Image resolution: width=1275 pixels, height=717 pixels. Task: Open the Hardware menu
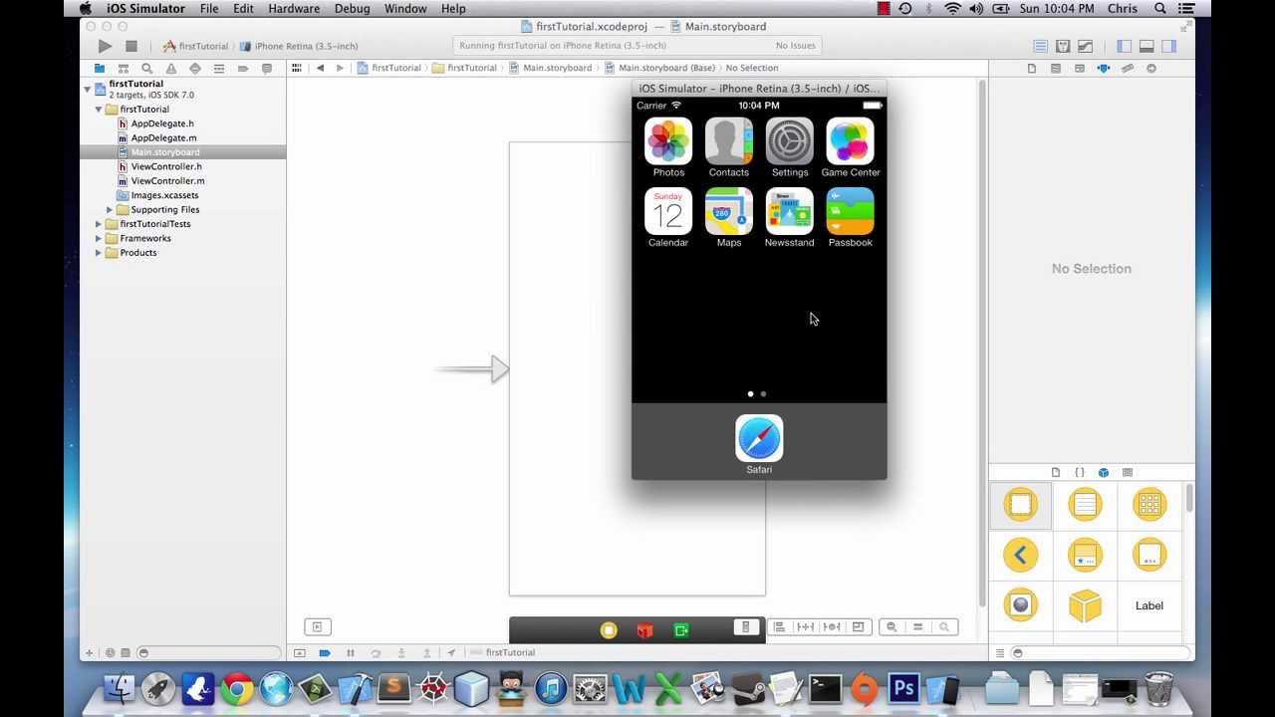click(294, 8)
